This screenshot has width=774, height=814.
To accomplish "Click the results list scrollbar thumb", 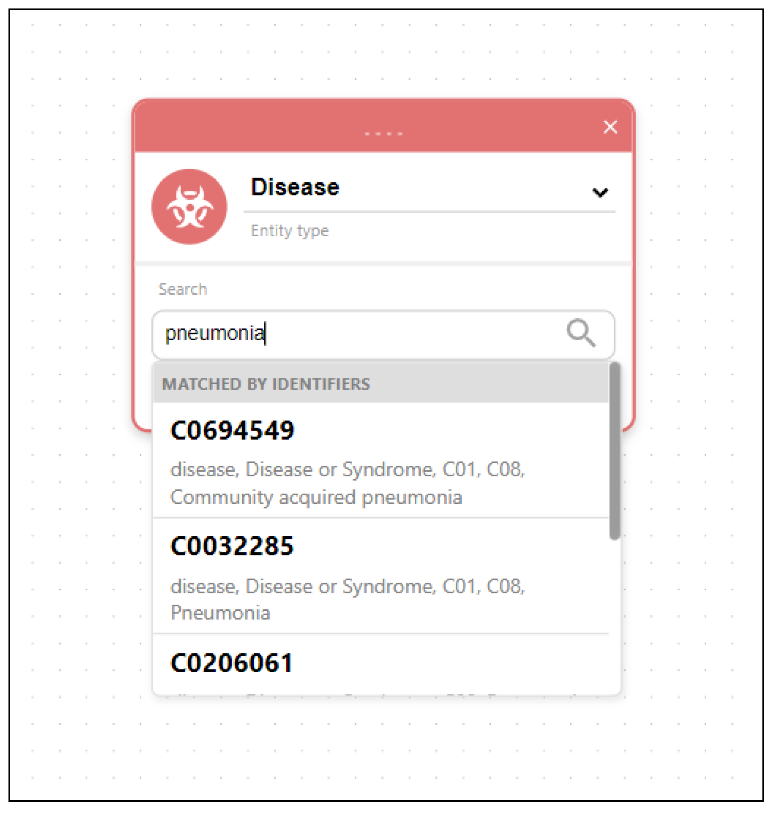I will 615,450.
